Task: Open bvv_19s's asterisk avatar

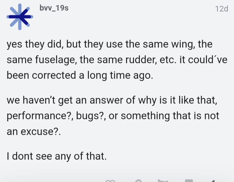Action: click(20, 17)
